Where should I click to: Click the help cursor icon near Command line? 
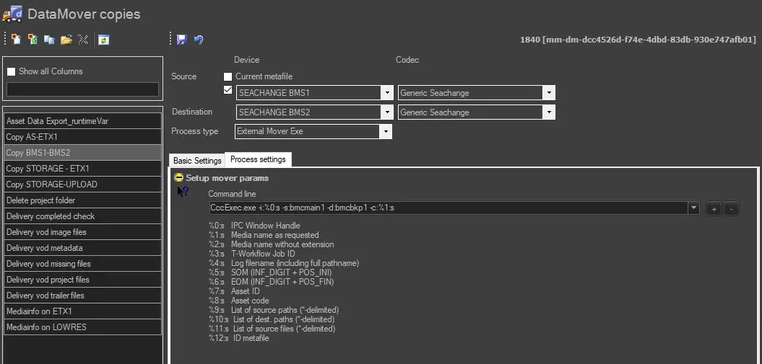tap(183, 192)
